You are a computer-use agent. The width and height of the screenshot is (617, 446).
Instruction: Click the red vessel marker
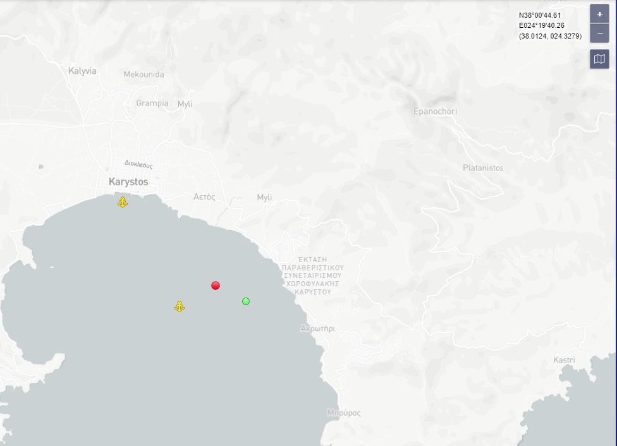pos(216,286)
